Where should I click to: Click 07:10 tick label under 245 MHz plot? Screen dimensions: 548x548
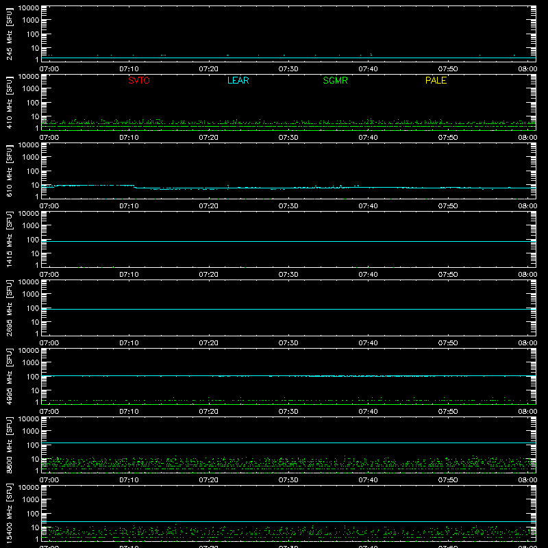(129, 69)
